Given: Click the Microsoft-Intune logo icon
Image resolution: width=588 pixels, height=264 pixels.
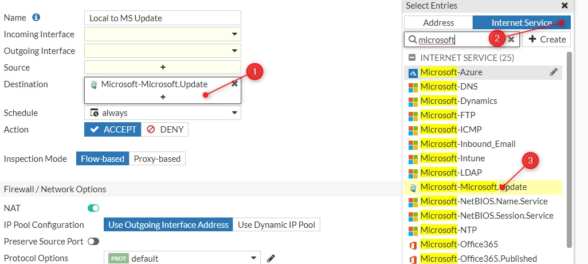Looking at the screenshot, I should 413,159.
